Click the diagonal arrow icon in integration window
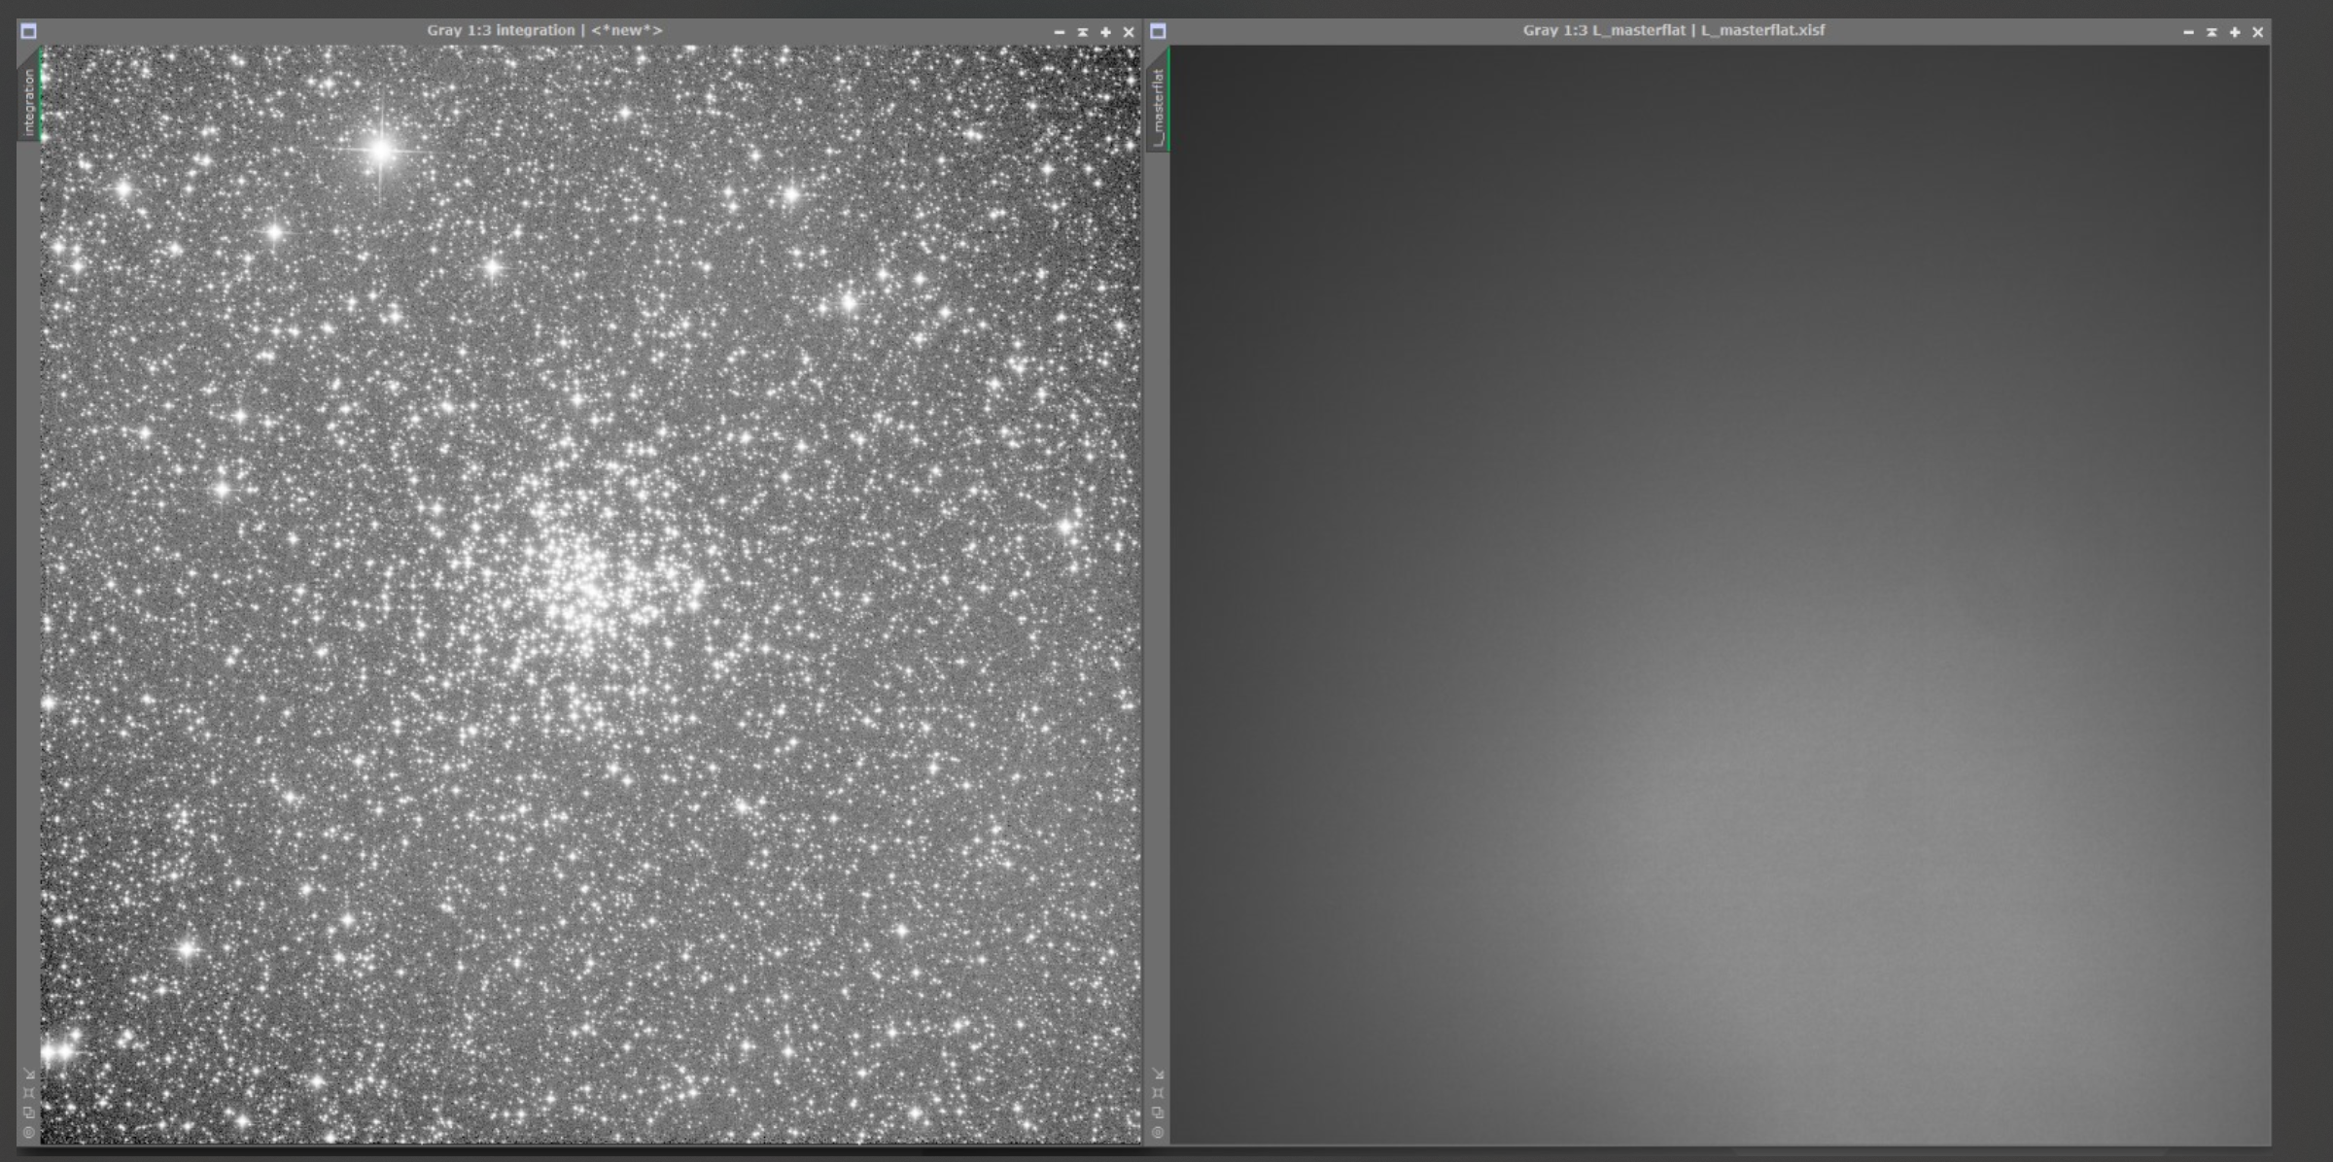This screenshot has width=2333, height=1162. click(x=29, y=1074)
